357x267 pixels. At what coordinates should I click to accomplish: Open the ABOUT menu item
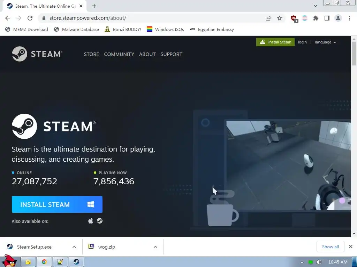[147, 54]
